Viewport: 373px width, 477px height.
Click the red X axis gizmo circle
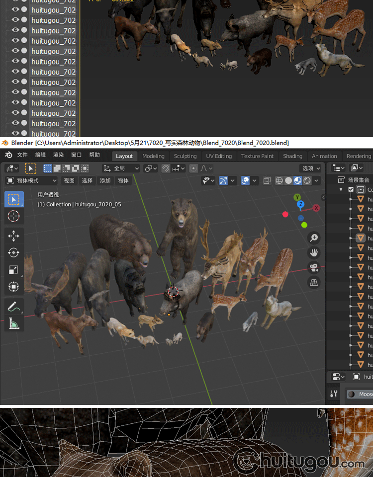click(x=316, y=208)
